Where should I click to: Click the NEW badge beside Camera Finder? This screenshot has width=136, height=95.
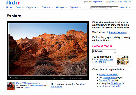point(117,80)
